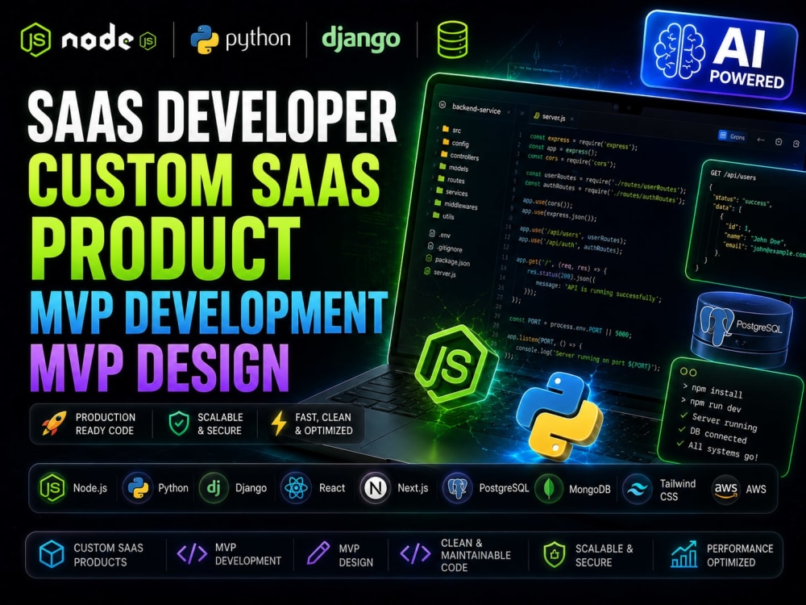
Task: Click the Python icon in the tech stack row
Action: [138, 488]
